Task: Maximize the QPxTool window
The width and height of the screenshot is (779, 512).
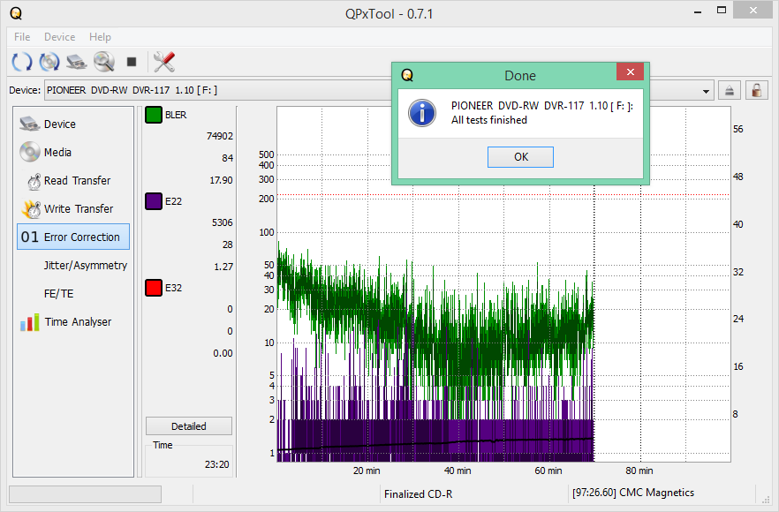Action: click(x=722, y=11)
